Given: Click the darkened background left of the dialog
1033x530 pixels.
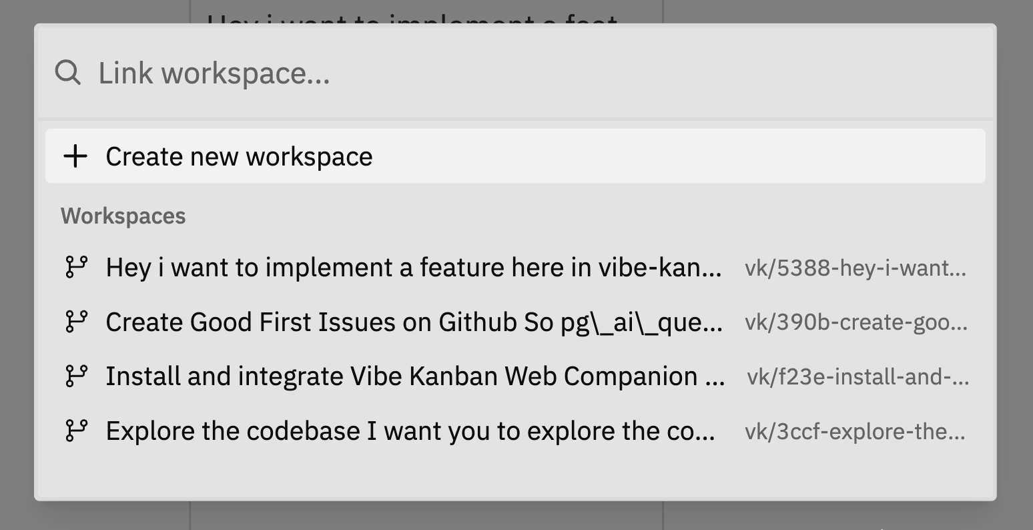Looking at the screenshot, I should point(17,267).
